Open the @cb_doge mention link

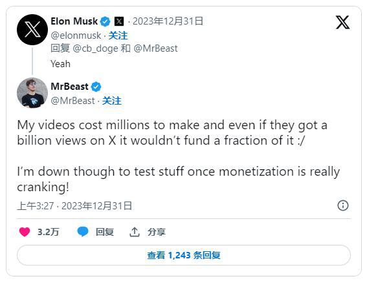point(95,48)
